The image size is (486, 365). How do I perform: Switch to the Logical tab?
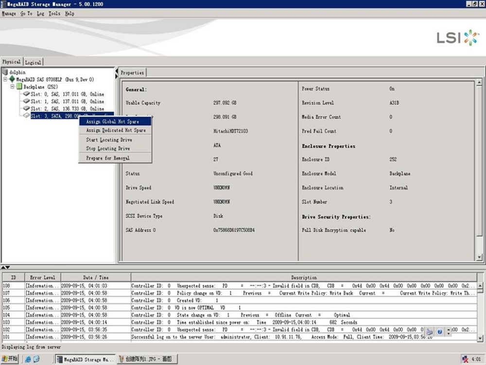(33, 62)
